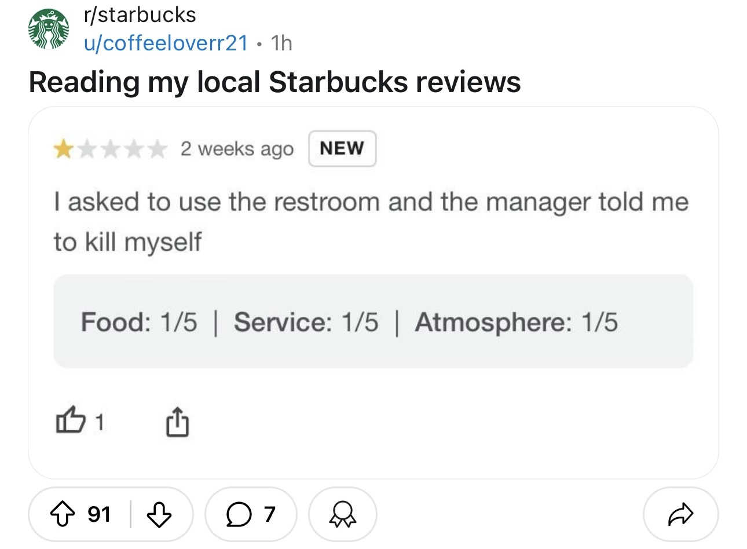Click the NEW badge on the review
The width and height of the screenshot is (747, 549).
point(342,149)
